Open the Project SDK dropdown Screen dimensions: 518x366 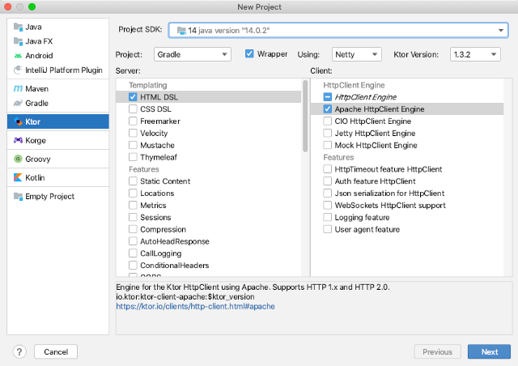(338, 31)
